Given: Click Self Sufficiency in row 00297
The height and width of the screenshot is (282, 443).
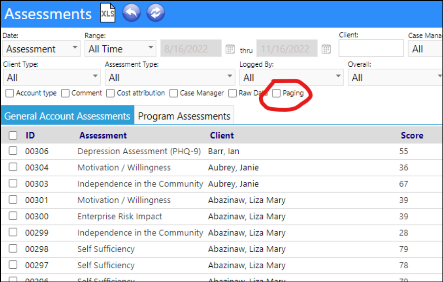Looking at the screenshot, I should point(106,266).
